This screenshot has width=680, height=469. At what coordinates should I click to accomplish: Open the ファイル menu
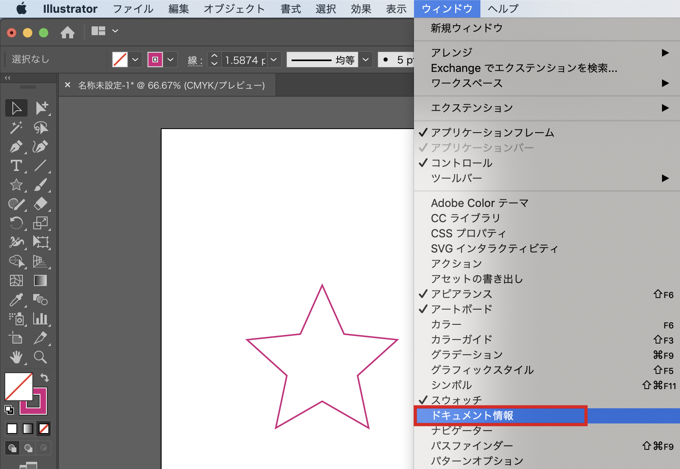point(133,9)
